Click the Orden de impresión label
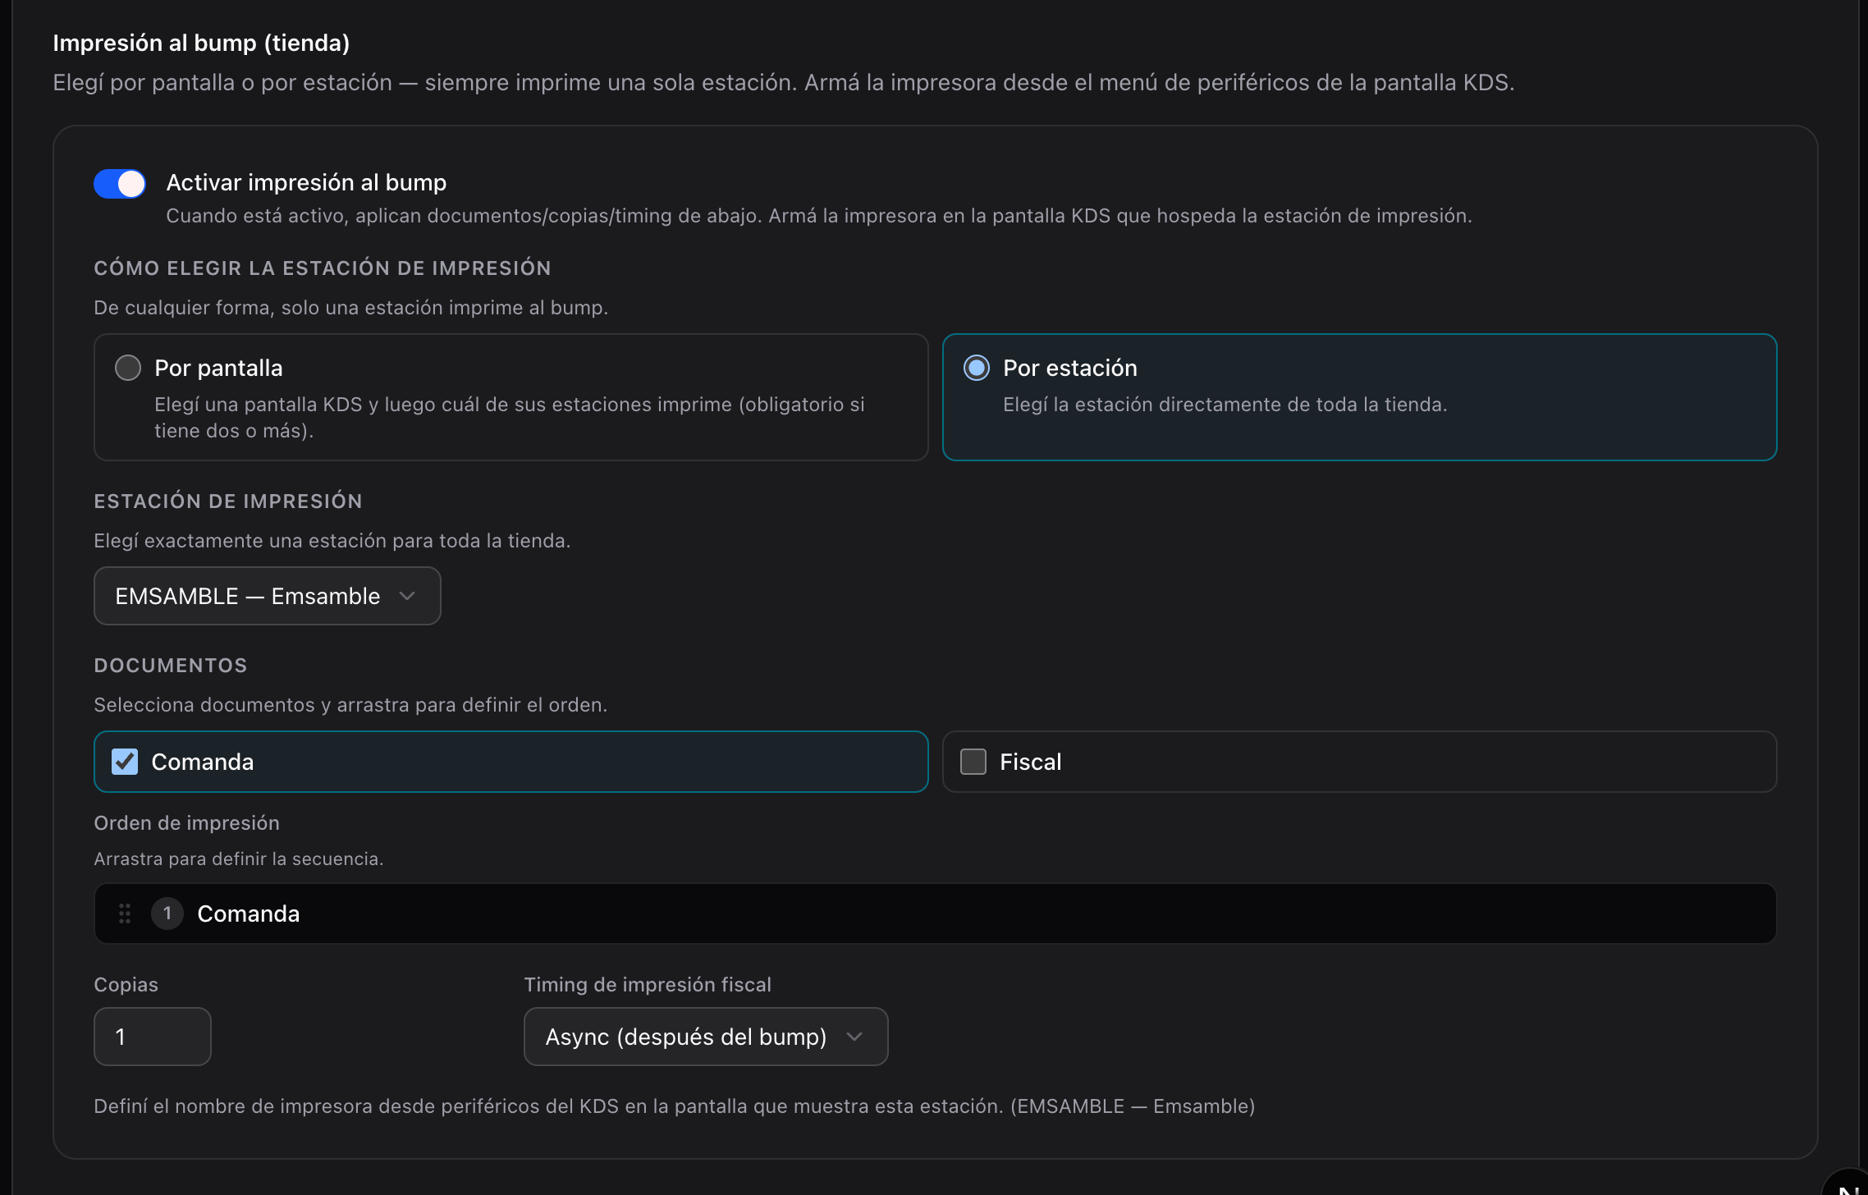The image size is (1868, 1195). pos(187,823)
